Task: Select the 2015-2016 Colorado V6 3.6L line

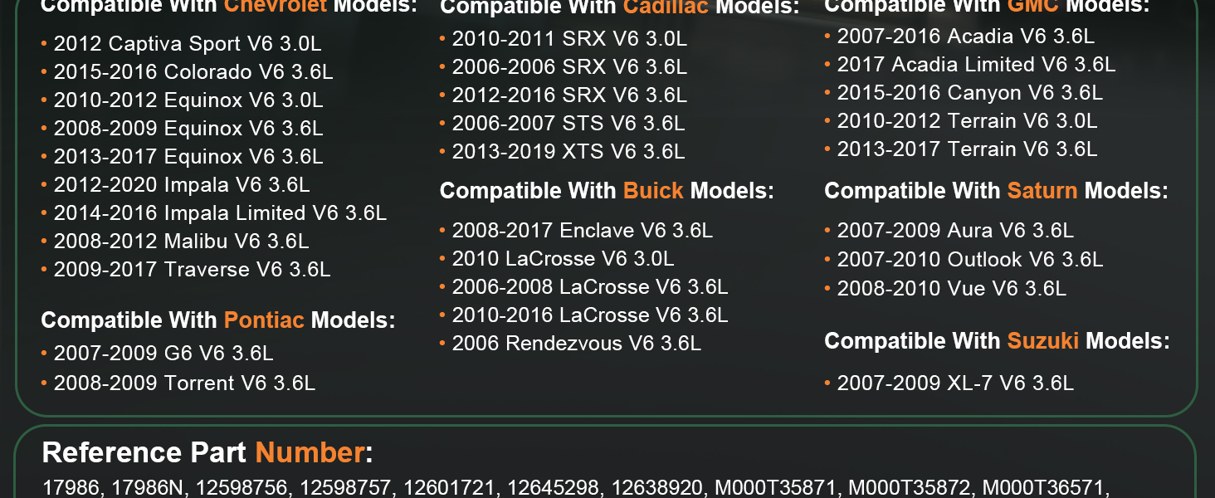Action: (193, 72)
